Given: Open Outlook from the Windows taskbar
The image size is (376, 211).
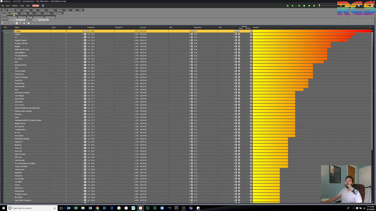Looking at the screenshot, I should 68,208.
